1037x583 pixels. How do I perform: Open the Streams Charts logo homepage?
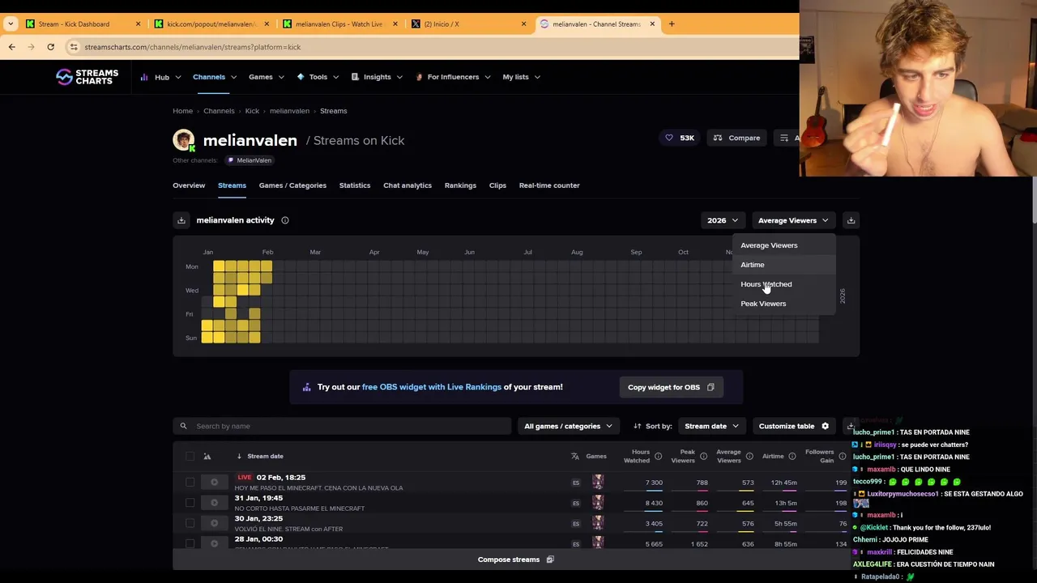coord(87,77)
